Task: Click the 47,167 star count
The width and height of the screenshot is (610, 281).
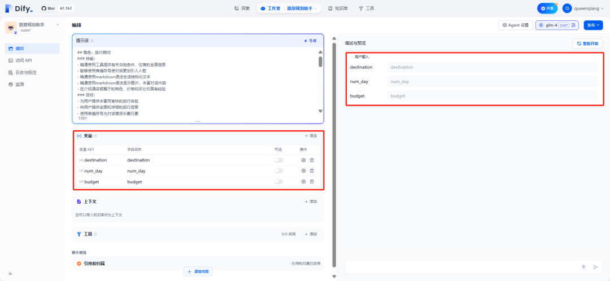Action: pyautogui.click(x=66, y=8)
